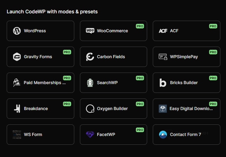Click the Carbon Fields logo icon

point(90,57)
